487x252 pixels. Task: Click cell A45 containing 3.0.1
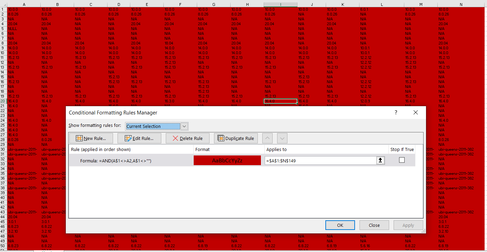point(24,222)
